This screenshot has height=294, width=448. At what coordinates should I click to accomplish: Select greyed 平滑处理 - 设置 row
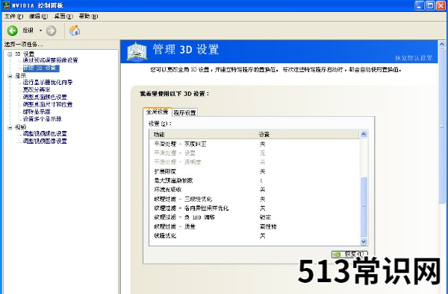pos(255,153)
